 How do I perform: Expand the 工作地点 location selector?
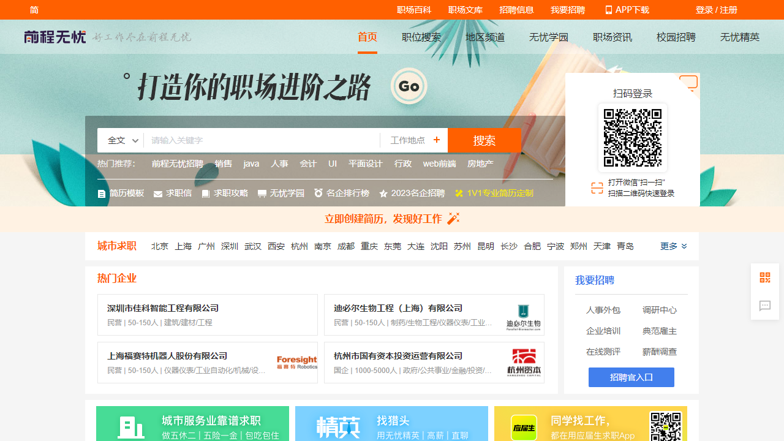click(x=413, y=140)
